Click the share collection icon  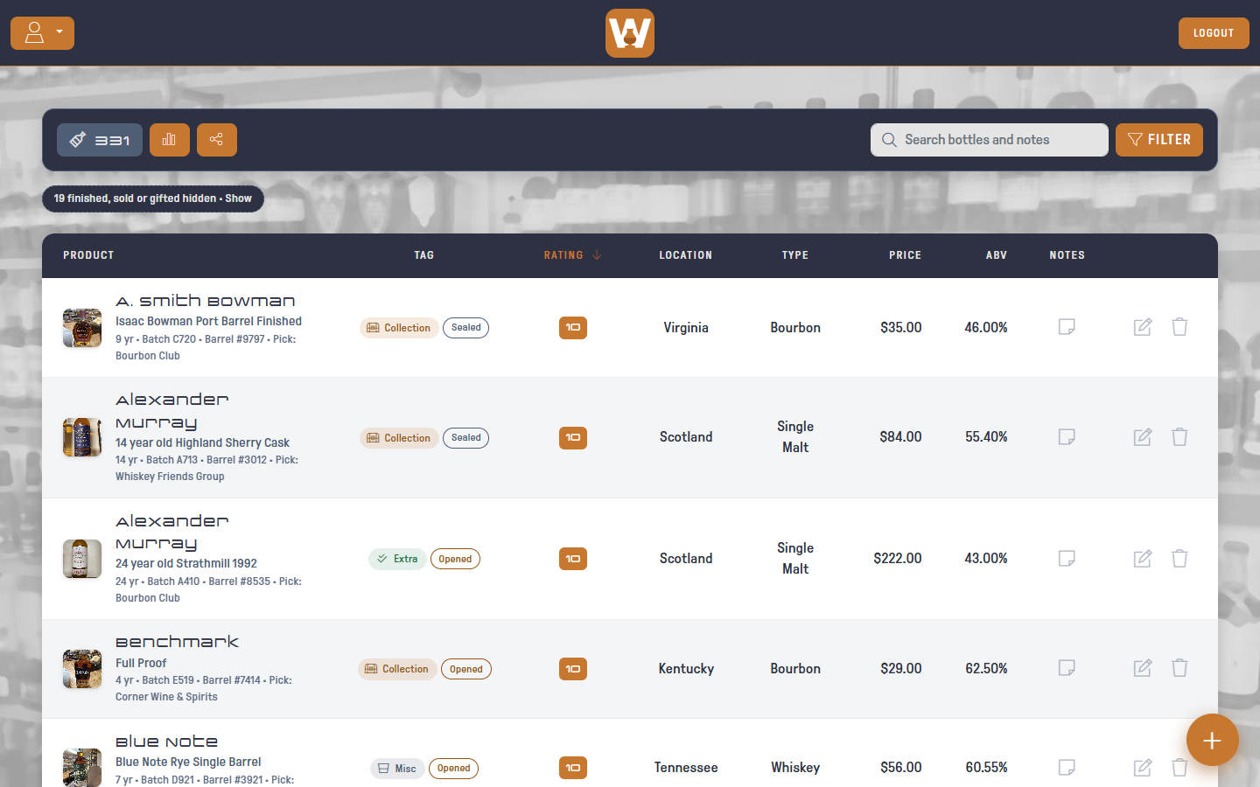coord(217,140)
